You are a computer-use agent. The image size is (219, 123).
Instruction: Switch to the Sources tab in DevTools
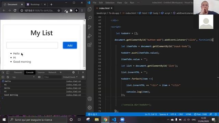point(41,72)
